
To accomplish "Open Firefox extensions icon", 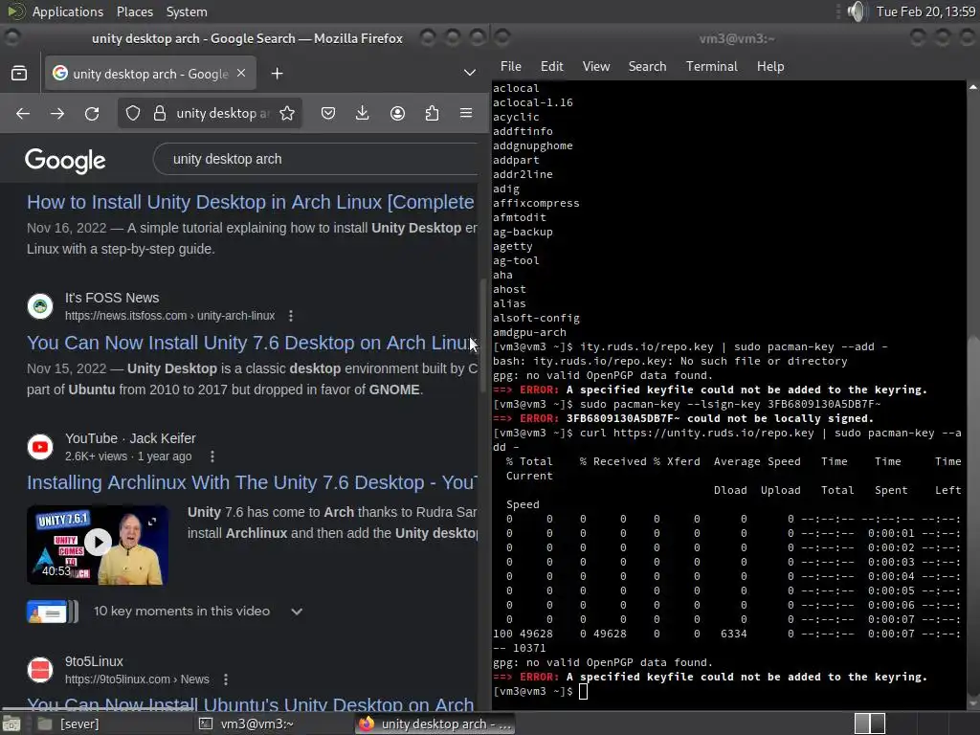I will tap(432, 113).
